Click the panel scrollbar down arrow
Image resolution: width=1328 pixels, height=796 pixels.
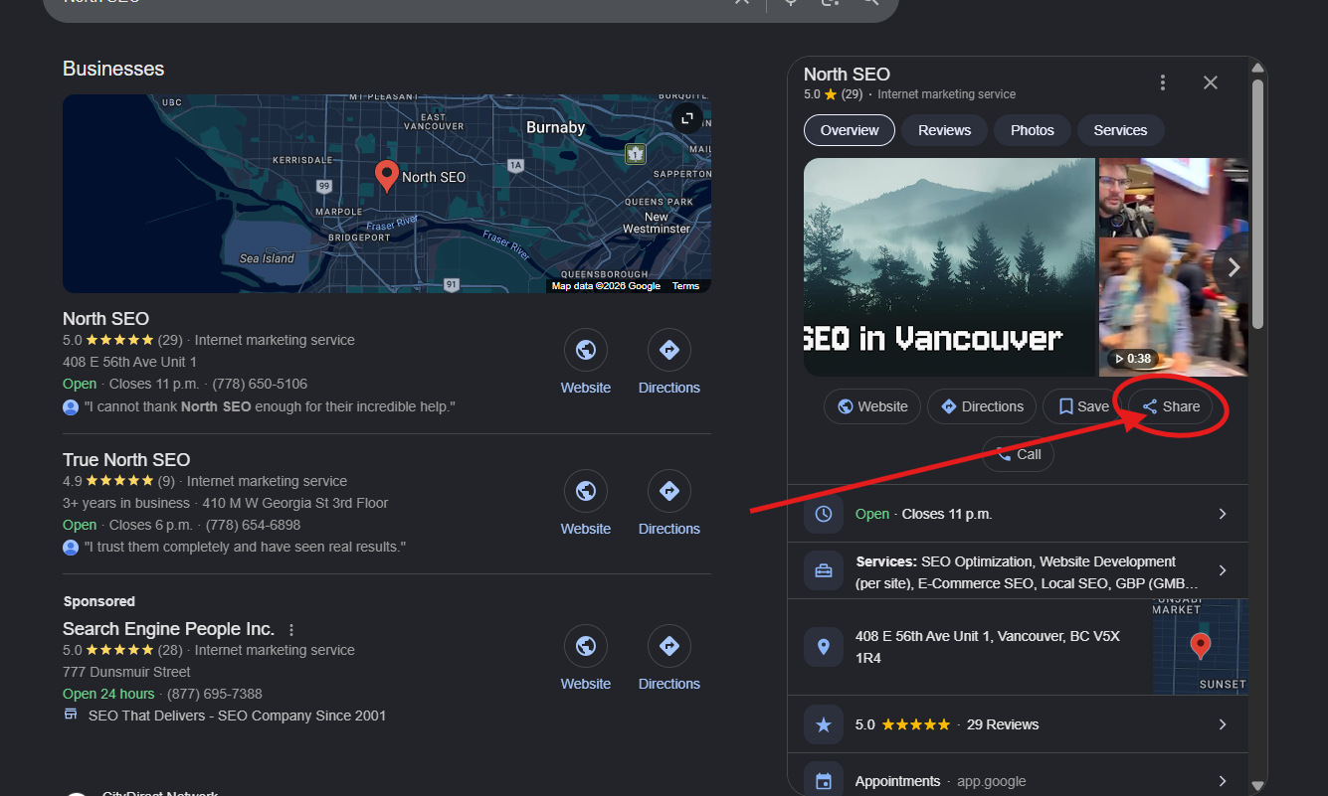pos(1257,786)
